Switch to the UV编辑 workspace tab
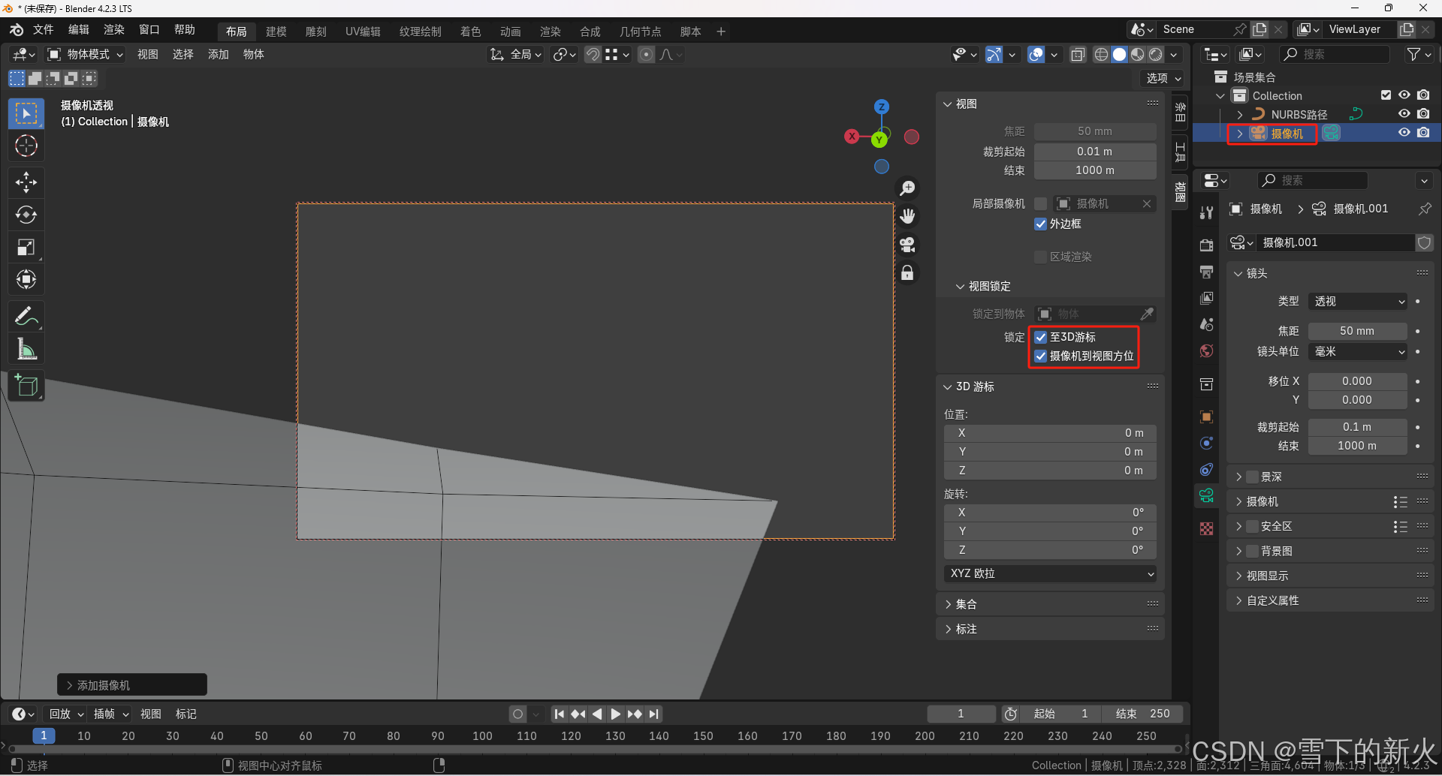This screenshot has width=1442, height=776. (x=363, y=32)
